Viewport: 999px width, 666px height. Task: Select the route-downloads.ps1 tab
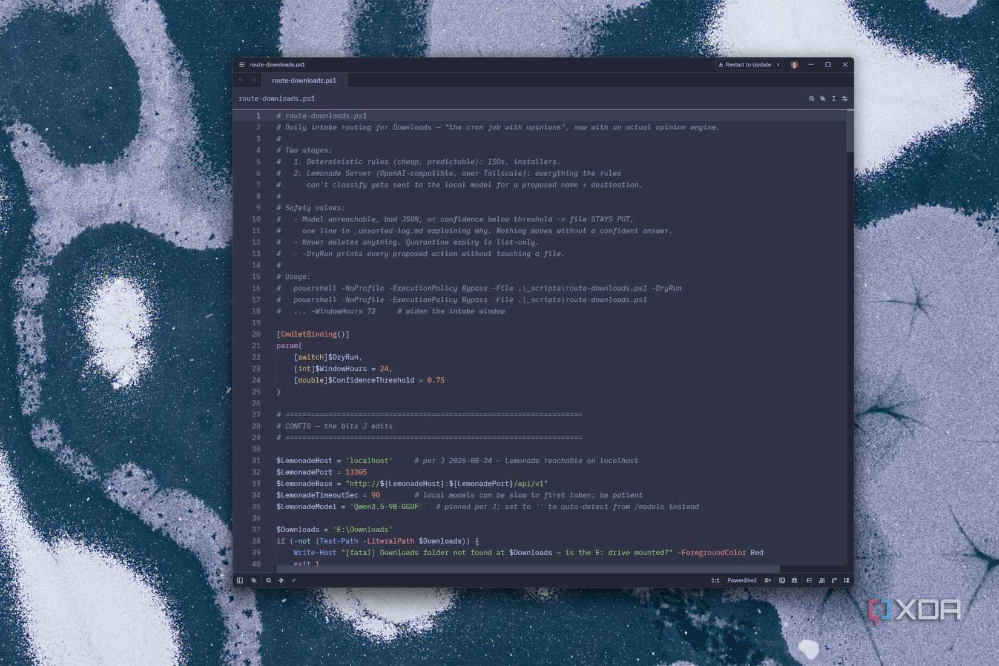[304, 81]
